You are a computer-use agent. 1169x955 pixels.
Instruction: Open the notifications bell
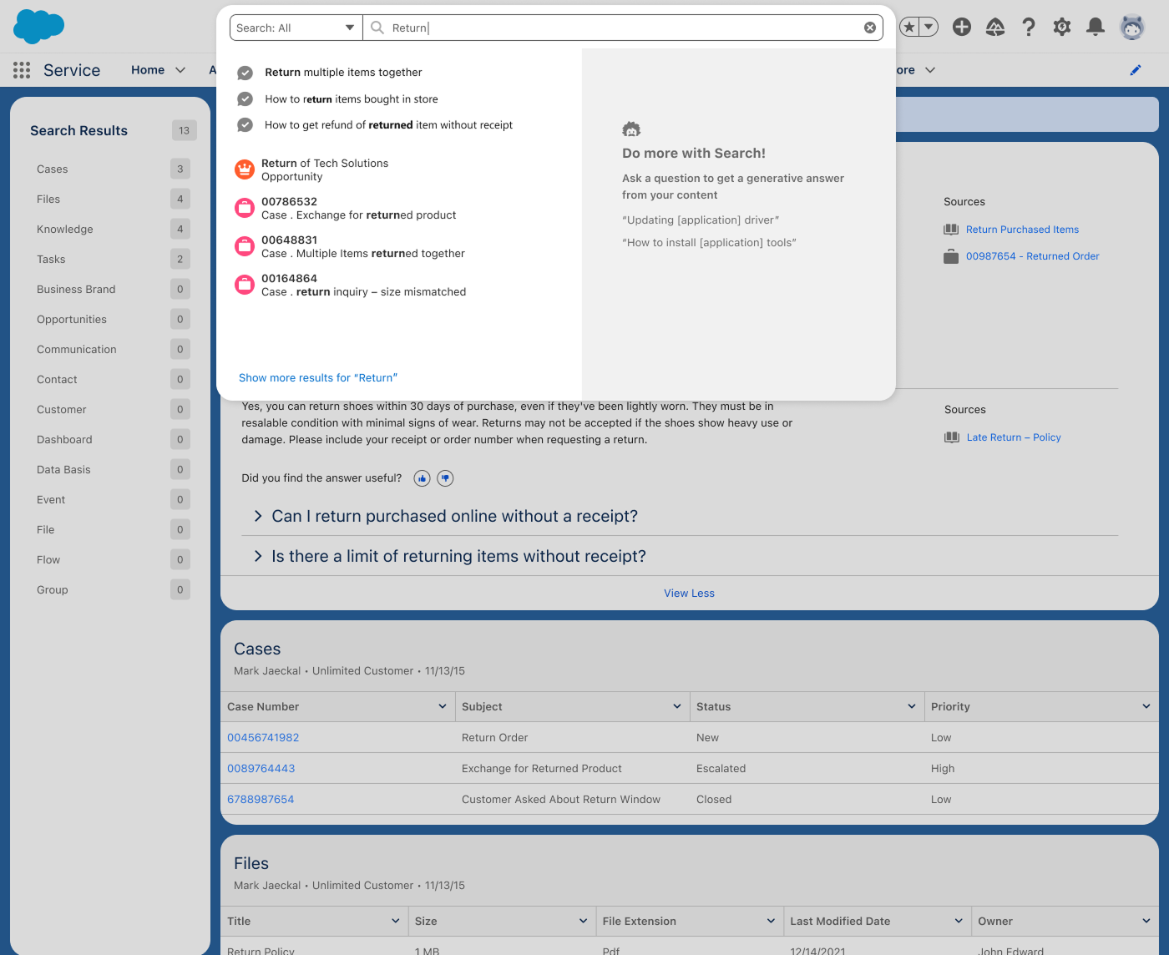[x=1095, y=28]
